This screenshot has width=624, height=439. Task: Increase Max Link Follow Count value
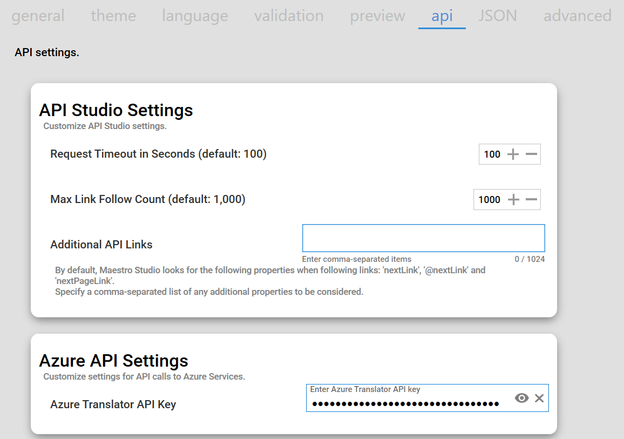(513, 200)
